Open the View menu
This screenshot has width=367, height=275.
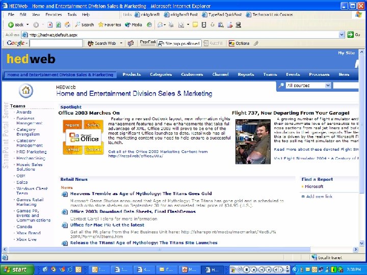pos(36,14)
